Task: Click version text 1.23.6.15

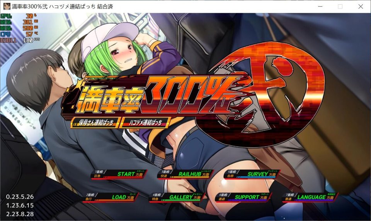Action: (20, 206)
